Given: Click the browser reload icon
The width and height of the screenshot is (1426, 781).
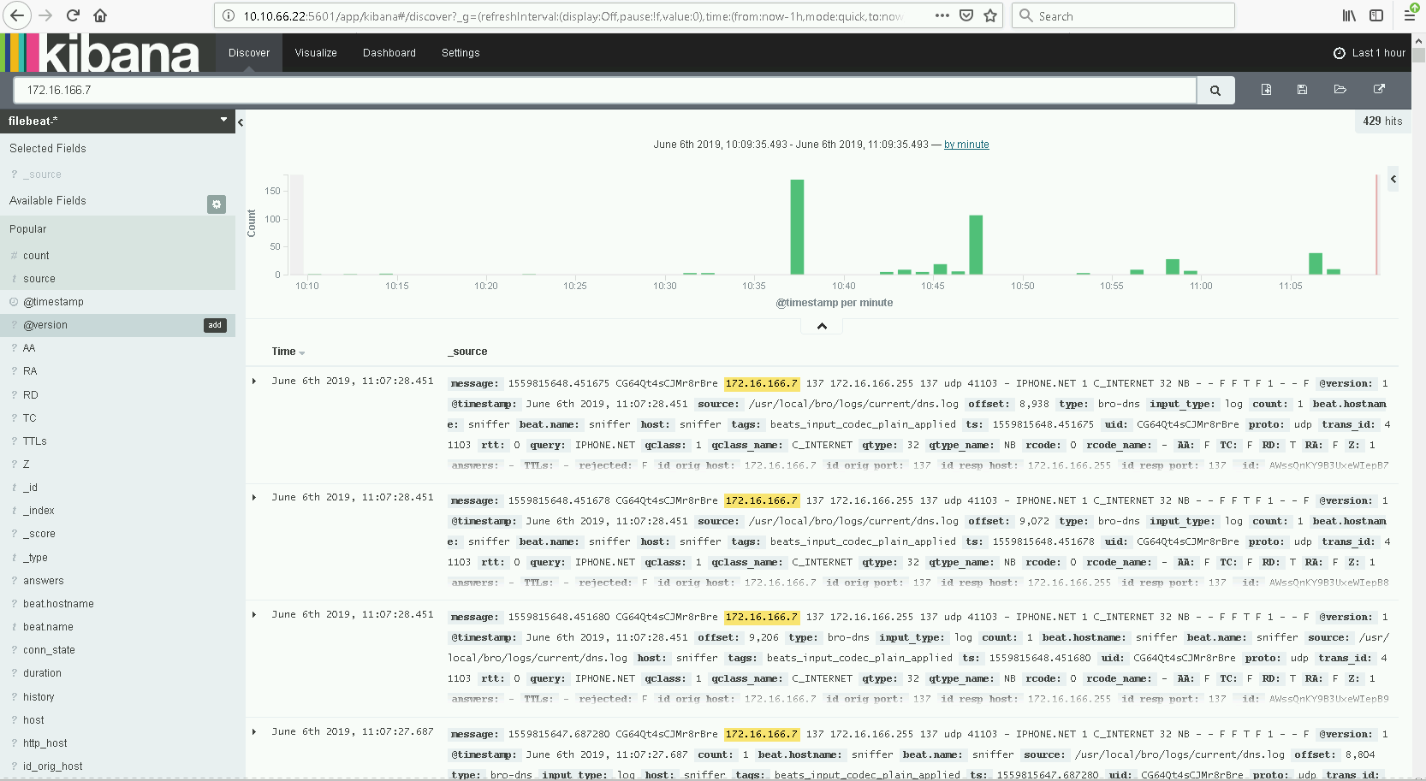Looking at the screenshot, I should click(x=73, y=15).
